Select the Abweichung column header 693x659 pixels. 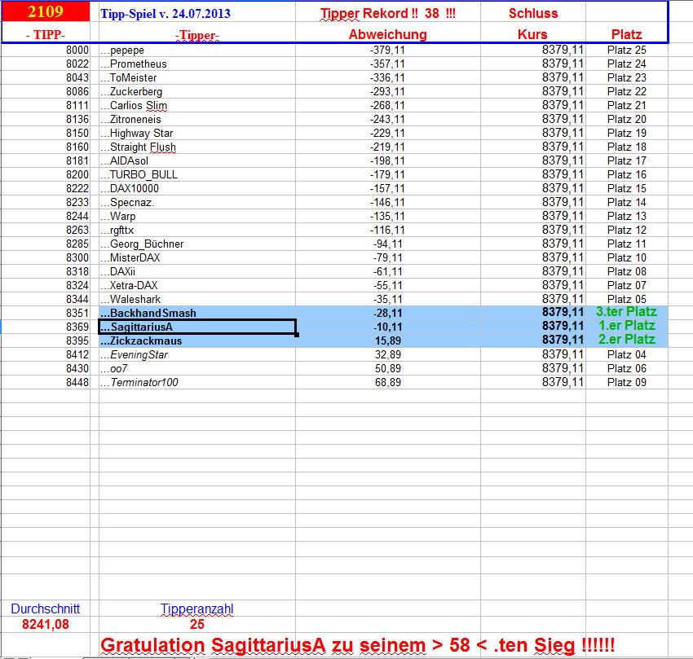(x=387, y=36)
